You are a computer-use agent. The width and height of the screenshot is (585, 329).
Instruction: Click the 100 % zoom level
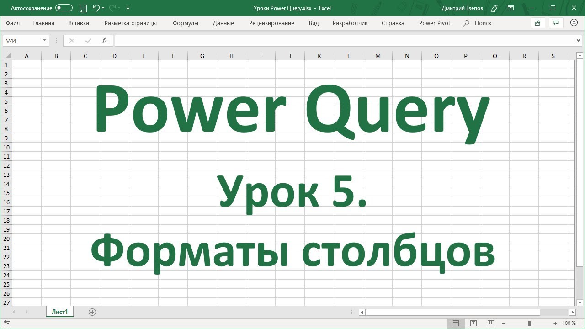[x=569, y=323]
